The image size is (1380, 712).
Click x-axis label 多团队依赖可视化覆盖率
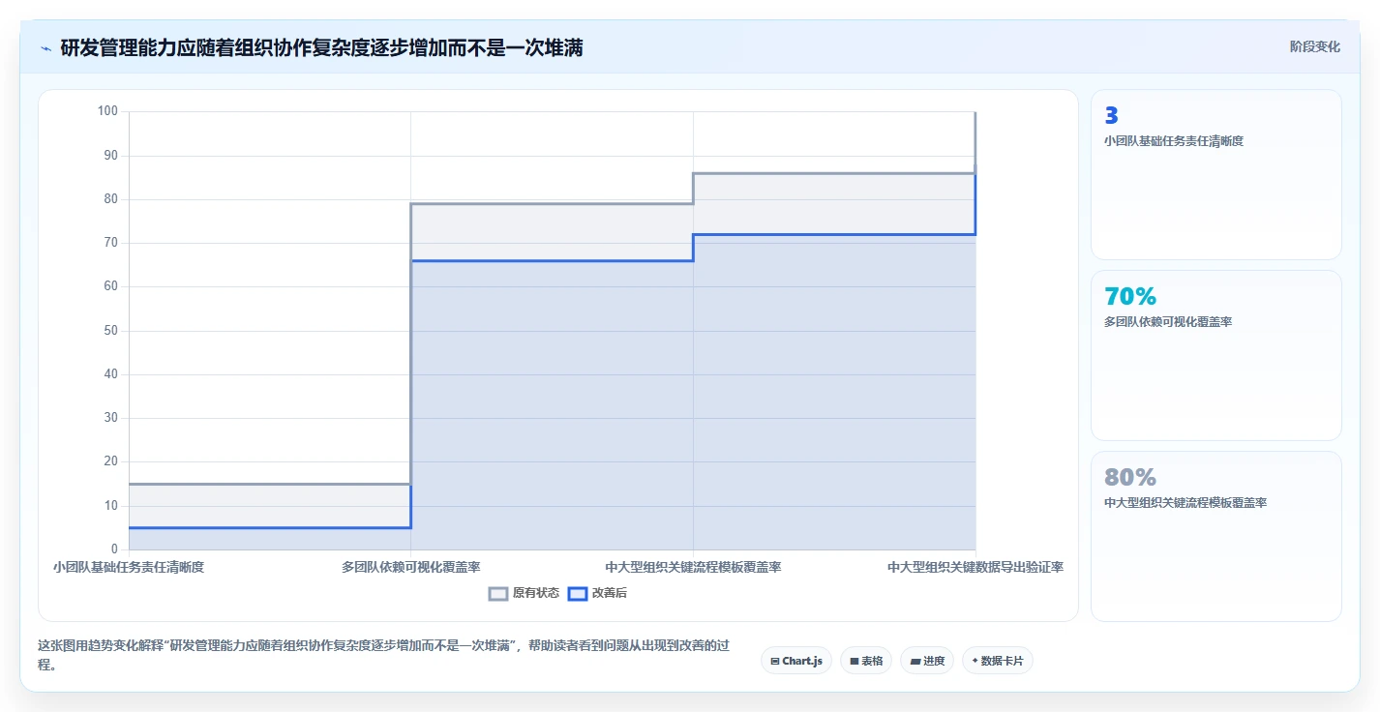tap(411, 567)
